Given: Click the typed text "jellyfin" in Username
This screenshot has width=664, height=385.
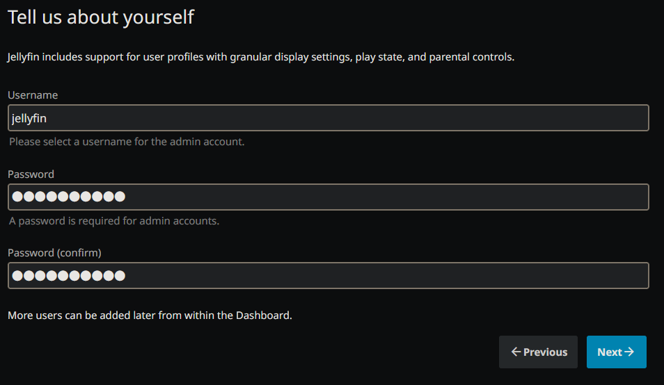Looking at the screenshot, I should point(29,118).
